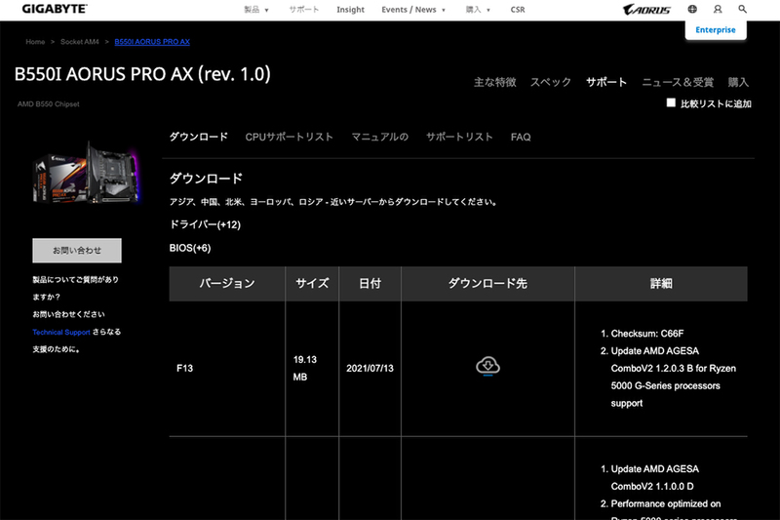Select the 2021/07/13 date cell
This screenshot has width=780, height=520.
[x=370, y=368]
